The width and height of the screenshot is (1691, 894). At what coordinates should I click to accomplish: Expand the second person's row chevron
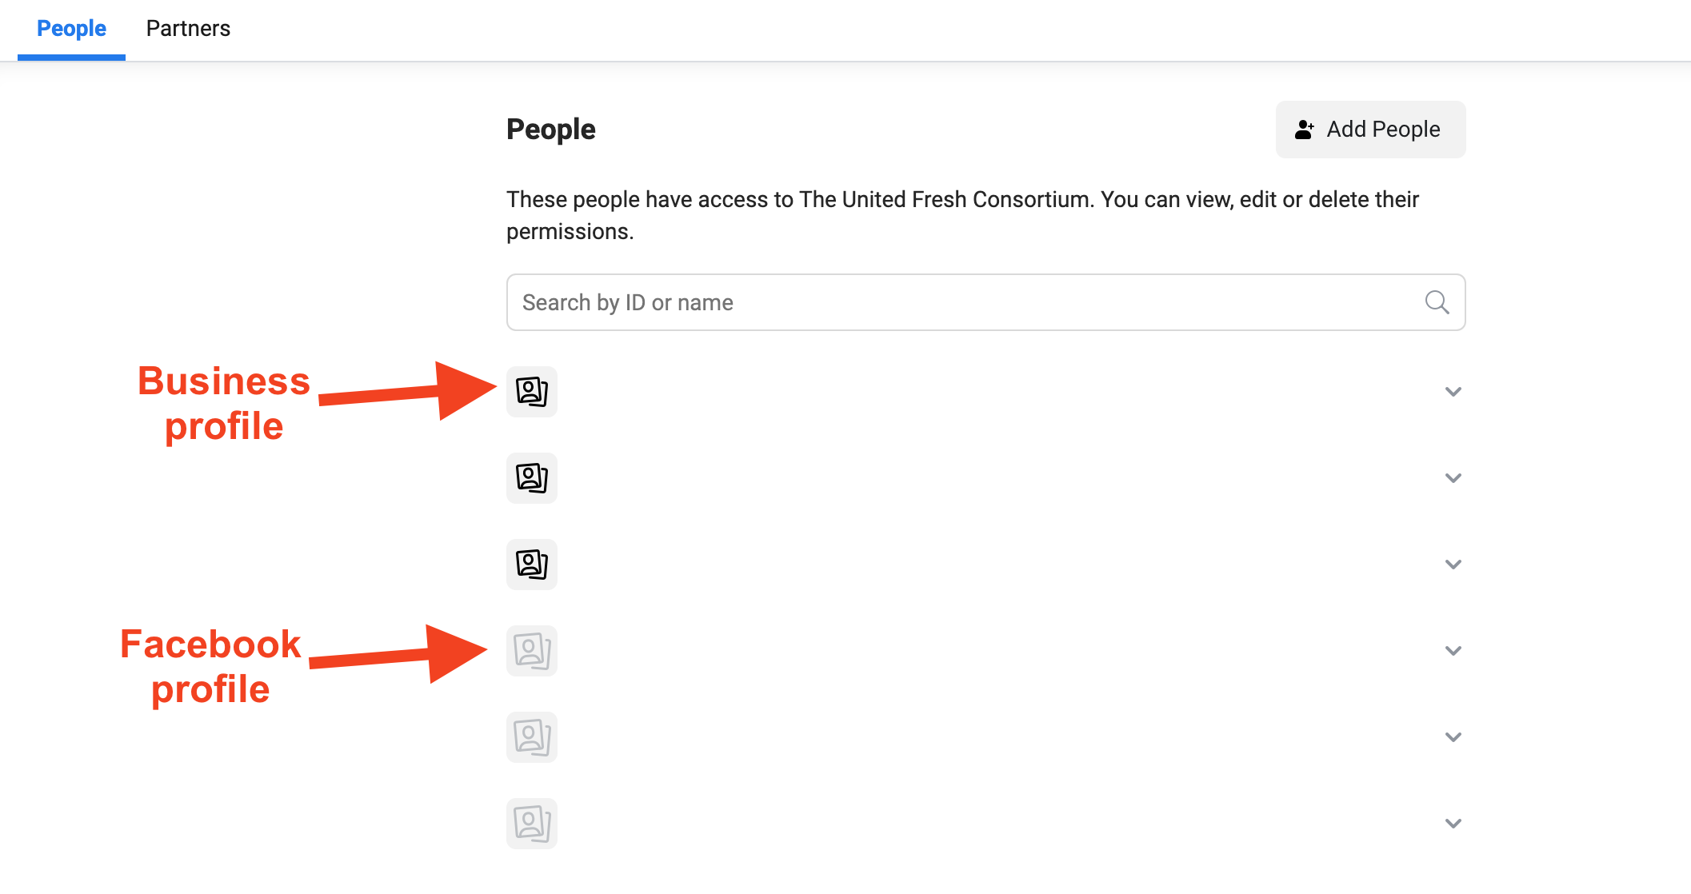pyautogui.click(x=1453, y=478)
